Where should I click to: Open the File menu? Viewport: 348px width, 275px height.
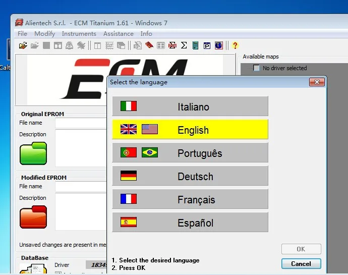(22, 34)
